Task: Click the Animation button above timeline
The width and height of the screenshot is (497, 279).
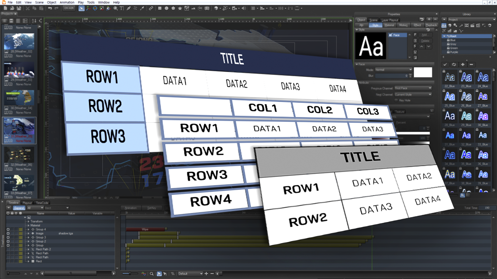Action: click(x=130, y=208)
